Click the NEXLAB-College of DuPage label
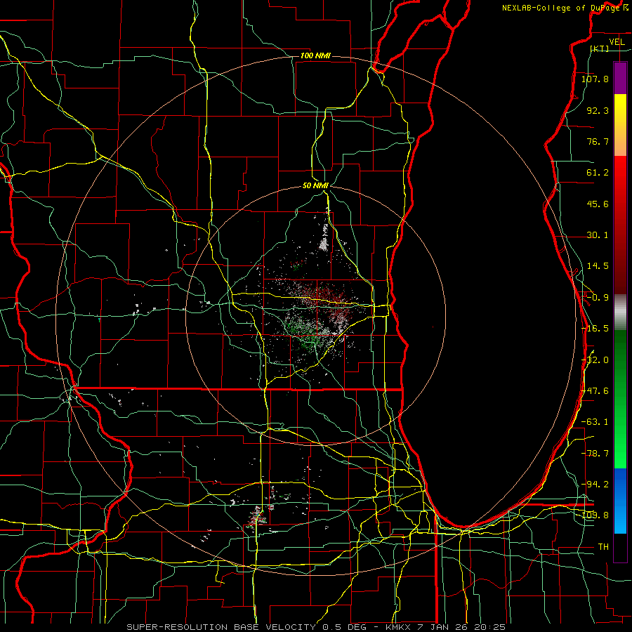Viewport: 632px width, 632px height. pos(562,8)
